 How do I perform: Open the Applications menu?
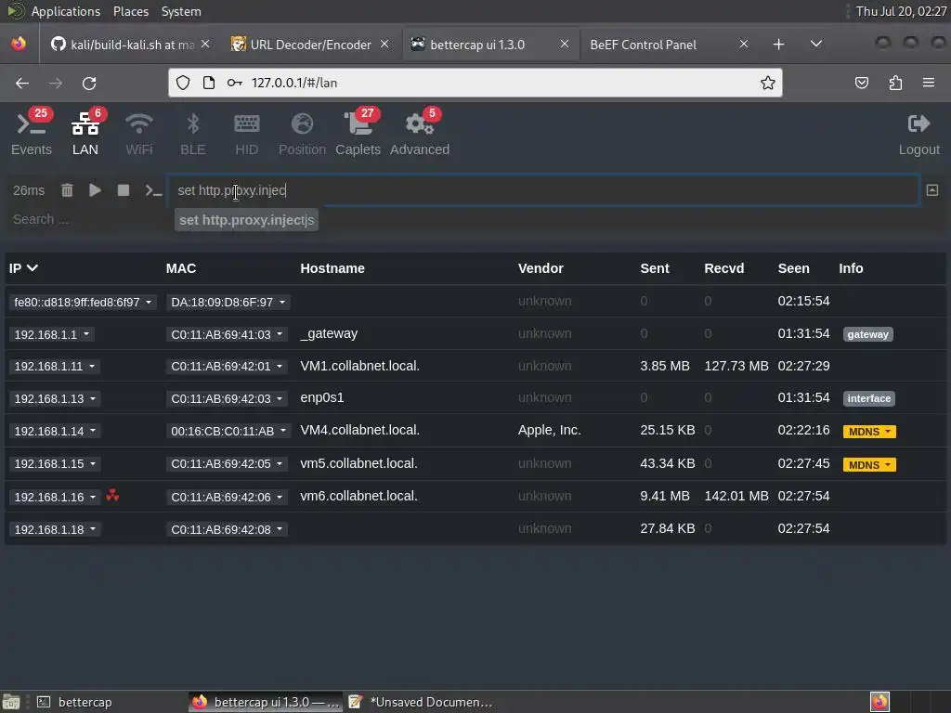click(x=66, y=11)
